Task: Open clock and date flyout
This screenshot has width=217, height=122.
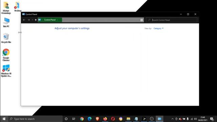Action: click(203, 119)
